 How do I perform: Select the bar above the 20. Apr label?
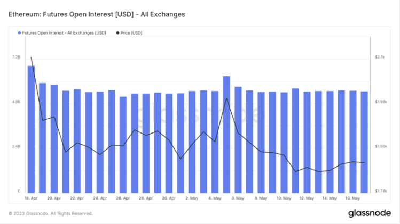tap(54, 138)
